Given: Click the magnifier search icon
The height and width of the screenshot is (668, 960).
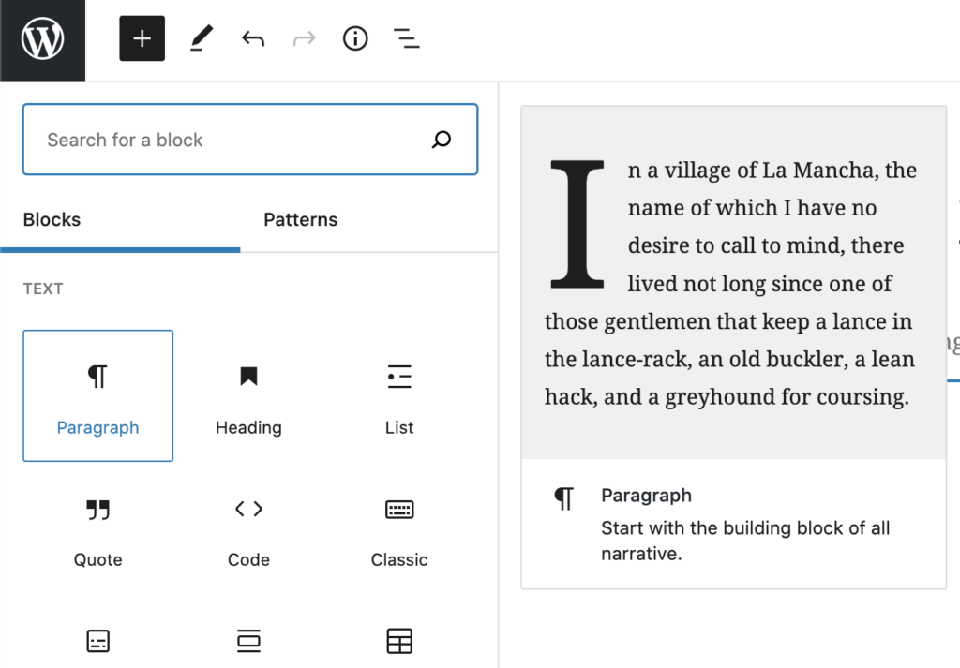Looking at the screenshot, I should [442, 140].
